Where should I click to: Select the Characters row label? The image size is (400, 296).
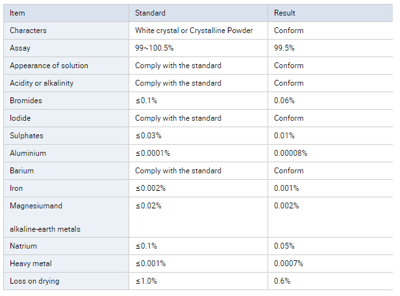click(28, 31)
